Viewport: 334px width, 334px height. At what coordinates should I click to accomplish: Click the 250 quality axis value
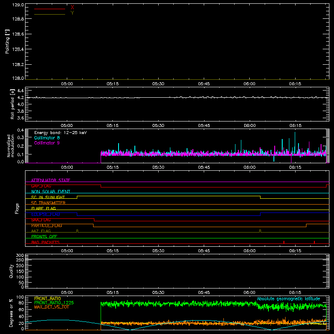[20, 260]
